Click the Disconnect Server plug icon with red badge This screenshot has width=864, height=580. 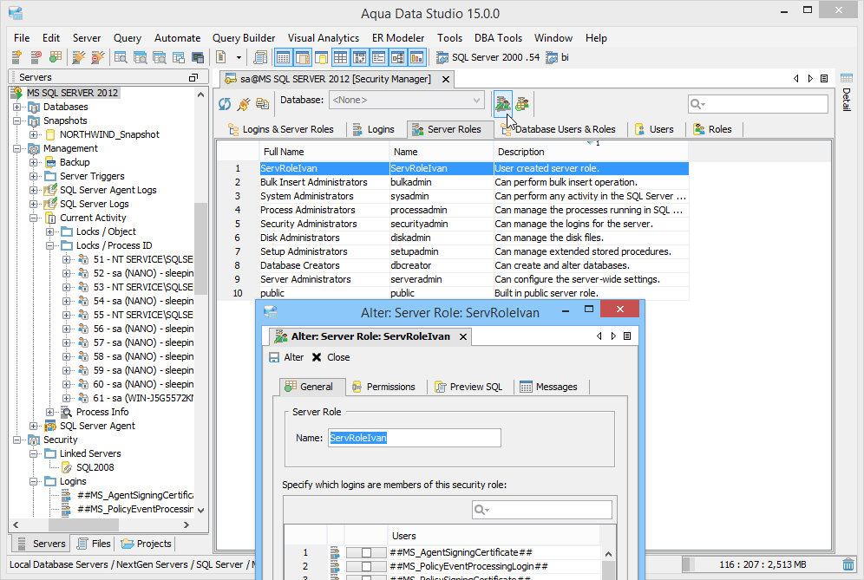pos(98,56)
